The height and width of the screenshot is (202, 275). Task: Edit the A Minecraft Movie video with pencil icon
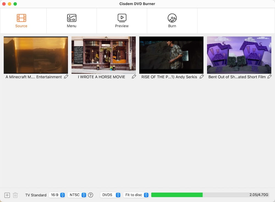coord(66,77)
